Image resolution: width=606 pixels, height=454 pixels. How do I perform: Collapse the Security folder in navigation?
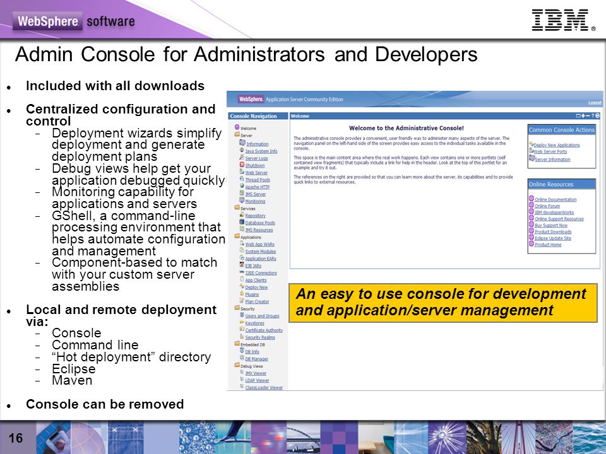click(237, 308)
